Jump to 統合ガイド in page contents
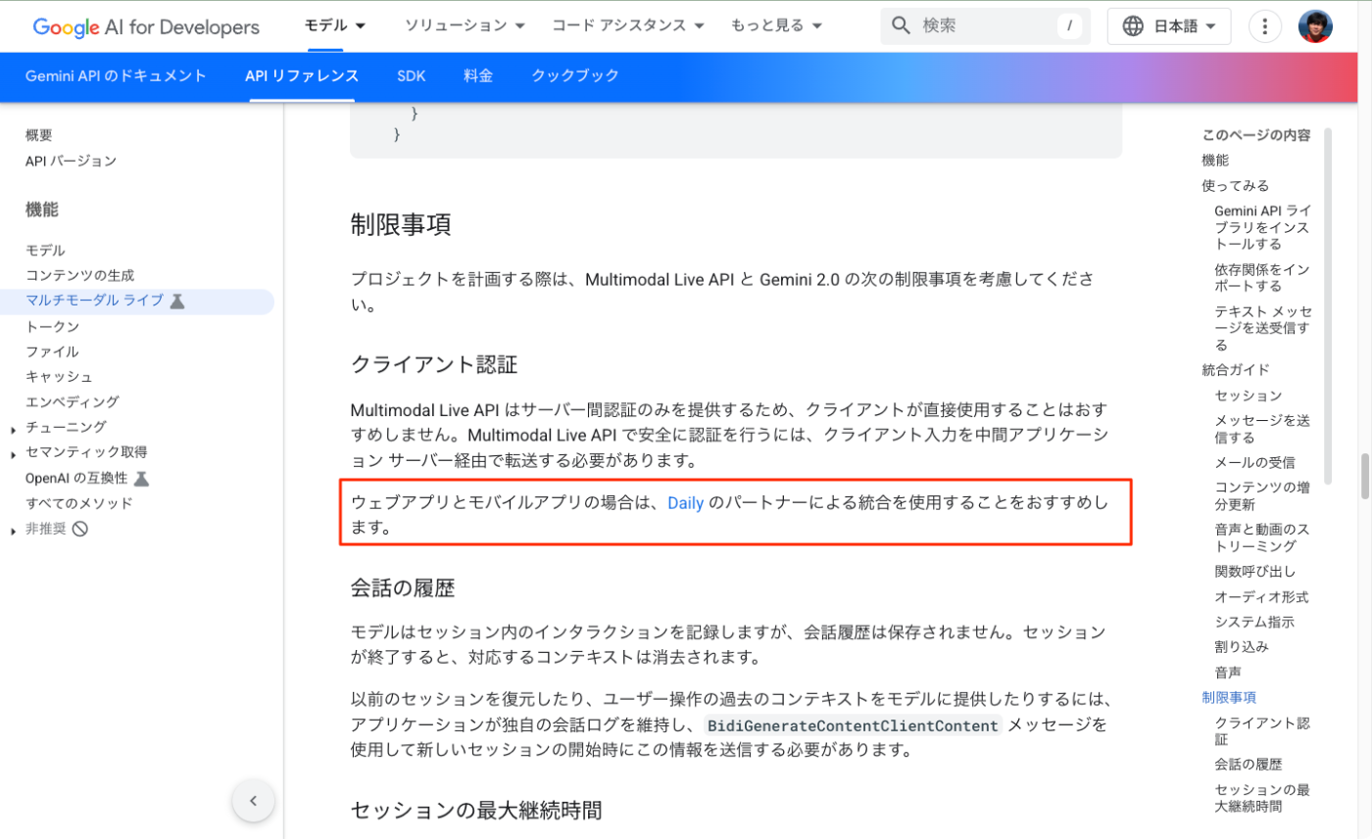The height and width of the screenshot is (839, 1372). click(1236, 369)
